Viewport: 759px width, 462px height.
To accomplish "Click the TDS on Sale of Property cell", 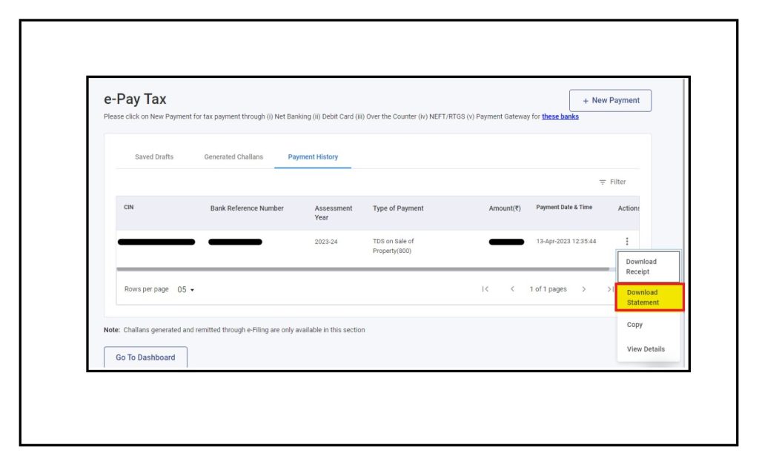I will tap(394, 246).
